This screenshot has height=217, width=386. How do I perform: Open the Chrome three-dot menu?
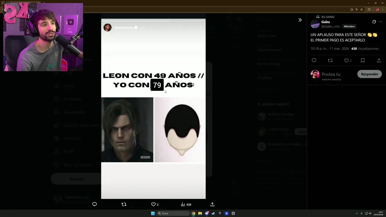[x=382, y=9]
